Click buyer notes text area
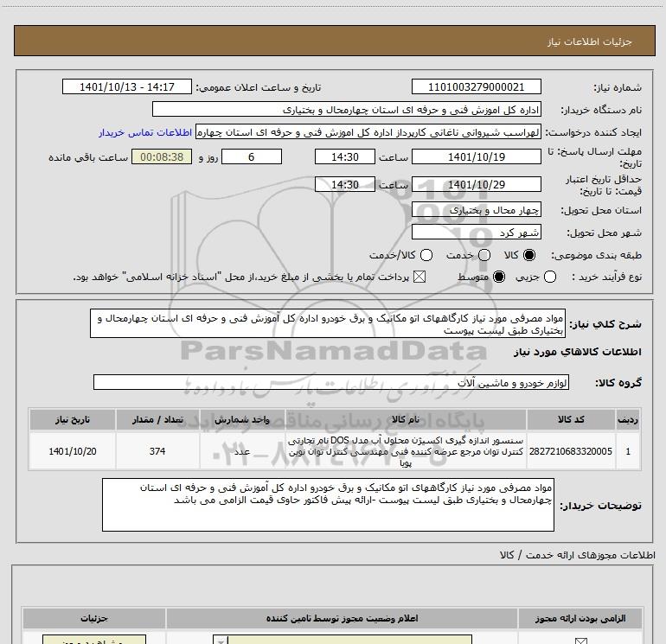This screenshot has width=666, height=644. click(x=328, y=504)
